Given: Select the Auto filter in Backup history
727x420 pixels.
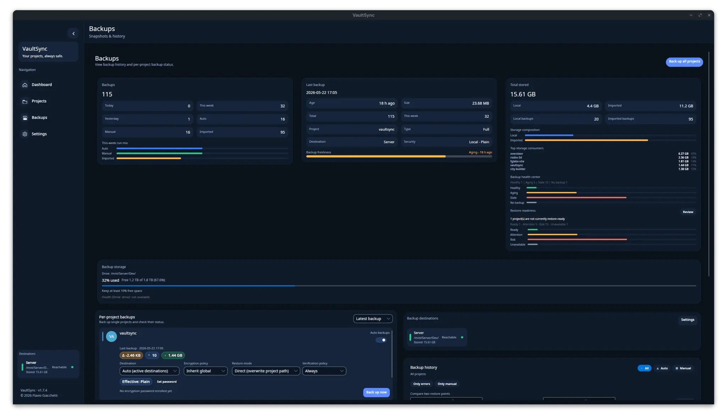Looking at the screenshot, I should click(662, 368).
